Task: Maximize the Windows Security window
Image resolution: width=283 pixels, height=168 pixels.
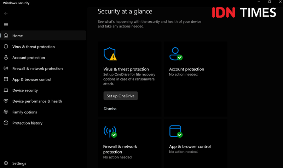Action: click(270, 2)
